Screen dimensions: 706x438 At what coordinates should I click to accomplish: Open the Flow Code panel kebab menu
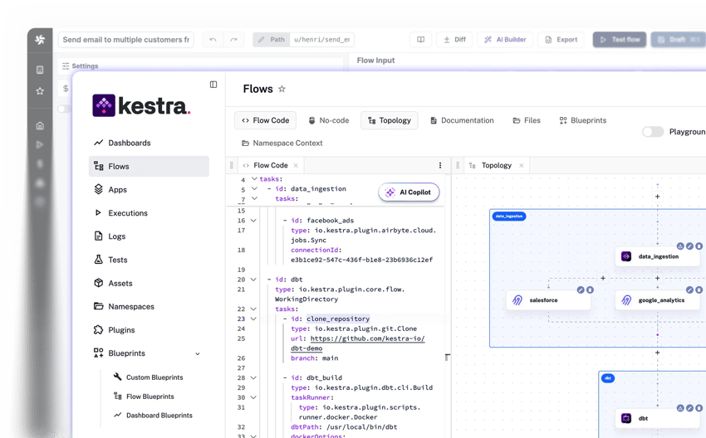[x=440, y=165]
